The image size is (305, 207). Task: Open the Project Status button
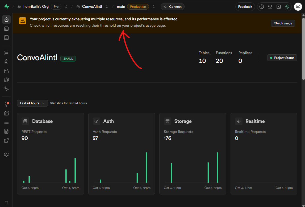(x=282, y=58)
